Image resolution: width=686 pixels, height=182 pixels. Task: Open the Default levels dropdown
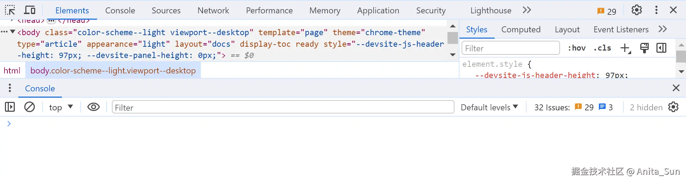click(x=489, y=107)
